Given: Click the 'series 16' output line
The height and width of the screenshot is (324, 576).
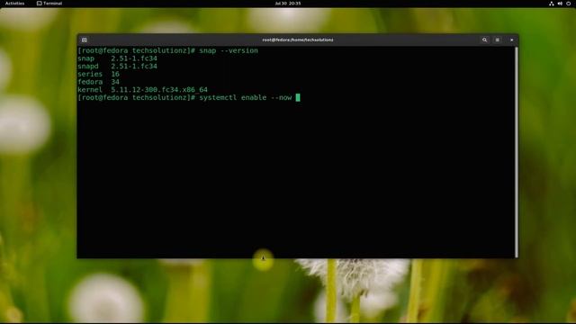Looking at the screenshot, I should [98, 74].
